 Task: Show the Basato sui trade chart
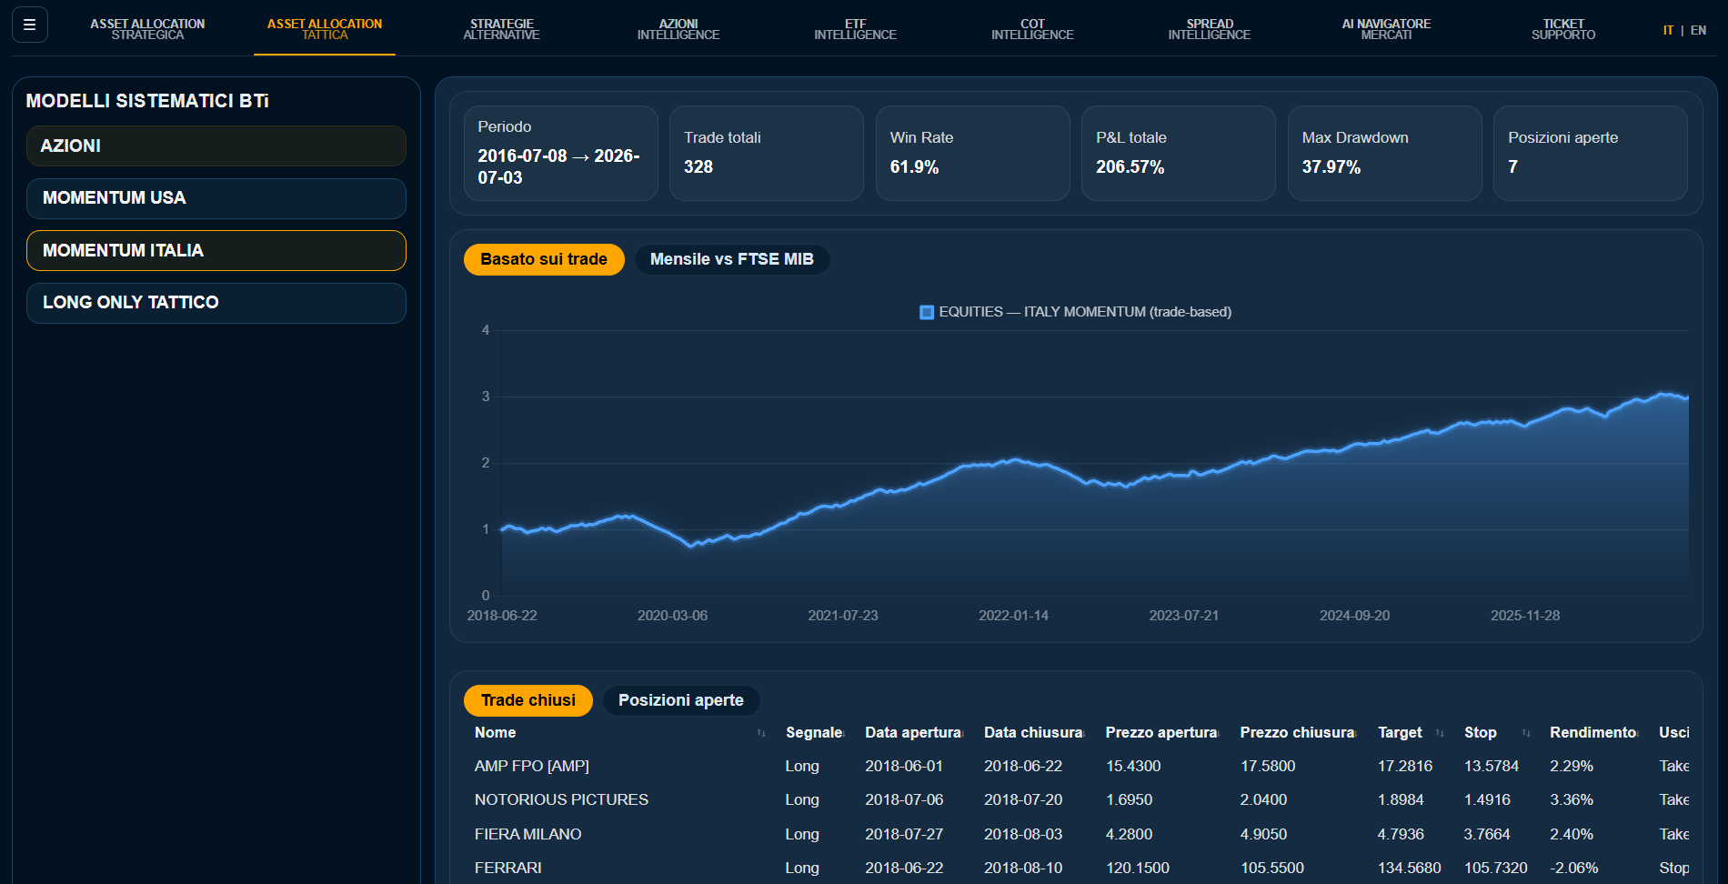point(544,259)
